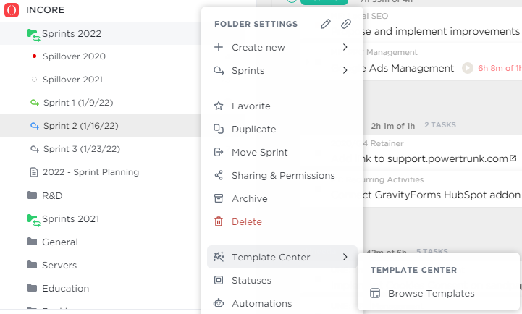The image size is (522, 314).
Task: Click the support.powertrunk.com task
Action: tap(436, 158)
